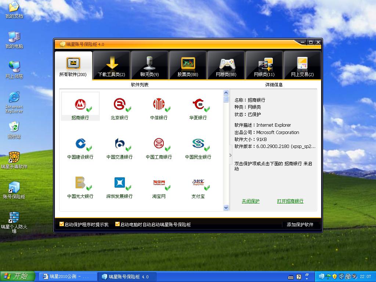The width and height of the screenshot is (376, 282).
Task: Click the 关闭保护 link
Action: pyautogui.click(x=250, y=201)
